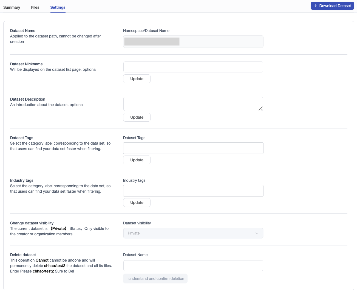357x293 pixels.
Task: Click Update below Industry tags field
Action: click(137, 203)
